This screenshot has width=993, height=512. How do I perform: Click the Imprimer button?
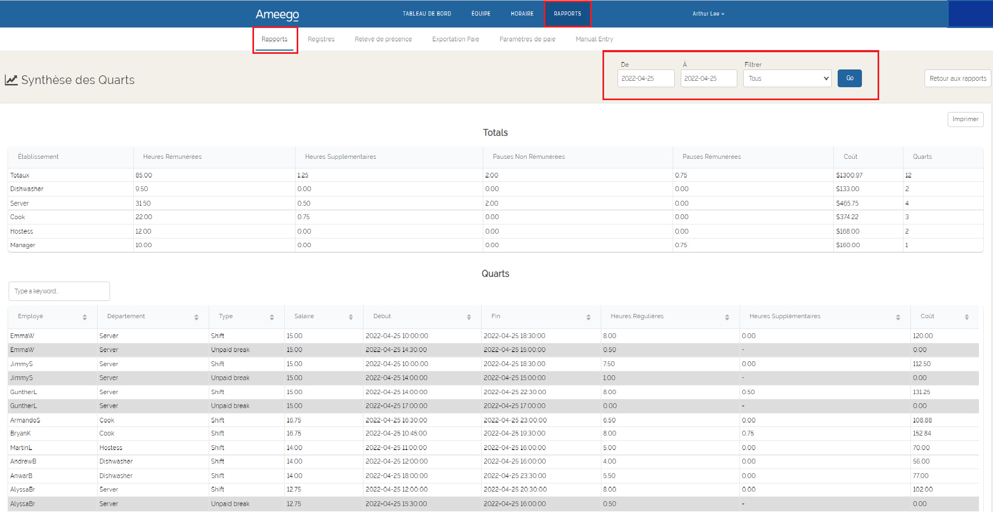tap(965, 120)
